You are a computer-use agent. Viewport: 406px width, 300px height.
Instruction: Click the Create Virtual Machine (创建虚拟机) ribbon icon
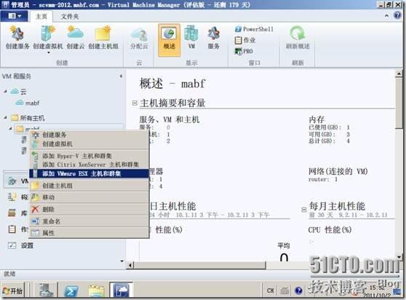tap(48, 38)
